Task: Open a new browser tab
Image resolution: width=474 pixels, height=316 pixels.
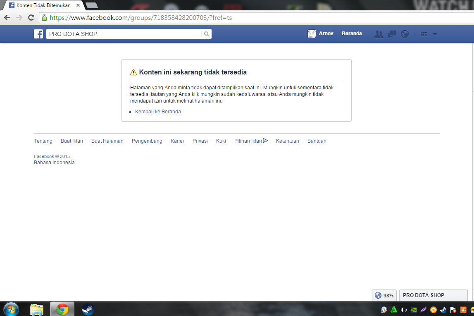Action: (x=92, y=5)
